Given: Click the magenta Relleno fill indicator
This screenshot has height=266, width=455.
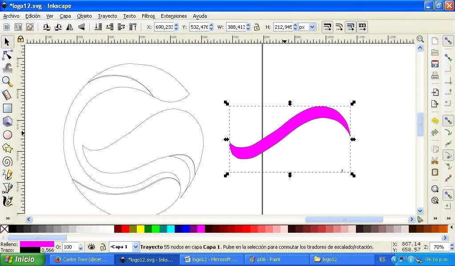Looking at the screenshot, I should point(37,244).
